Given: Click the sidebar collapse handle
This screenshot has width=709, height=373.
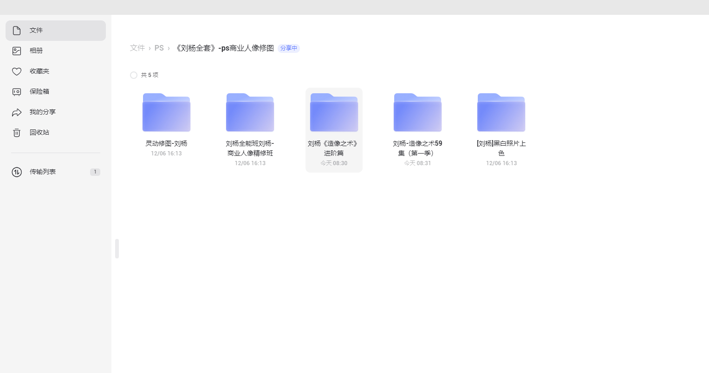Looking at the screenshot, I should [117, 249].
